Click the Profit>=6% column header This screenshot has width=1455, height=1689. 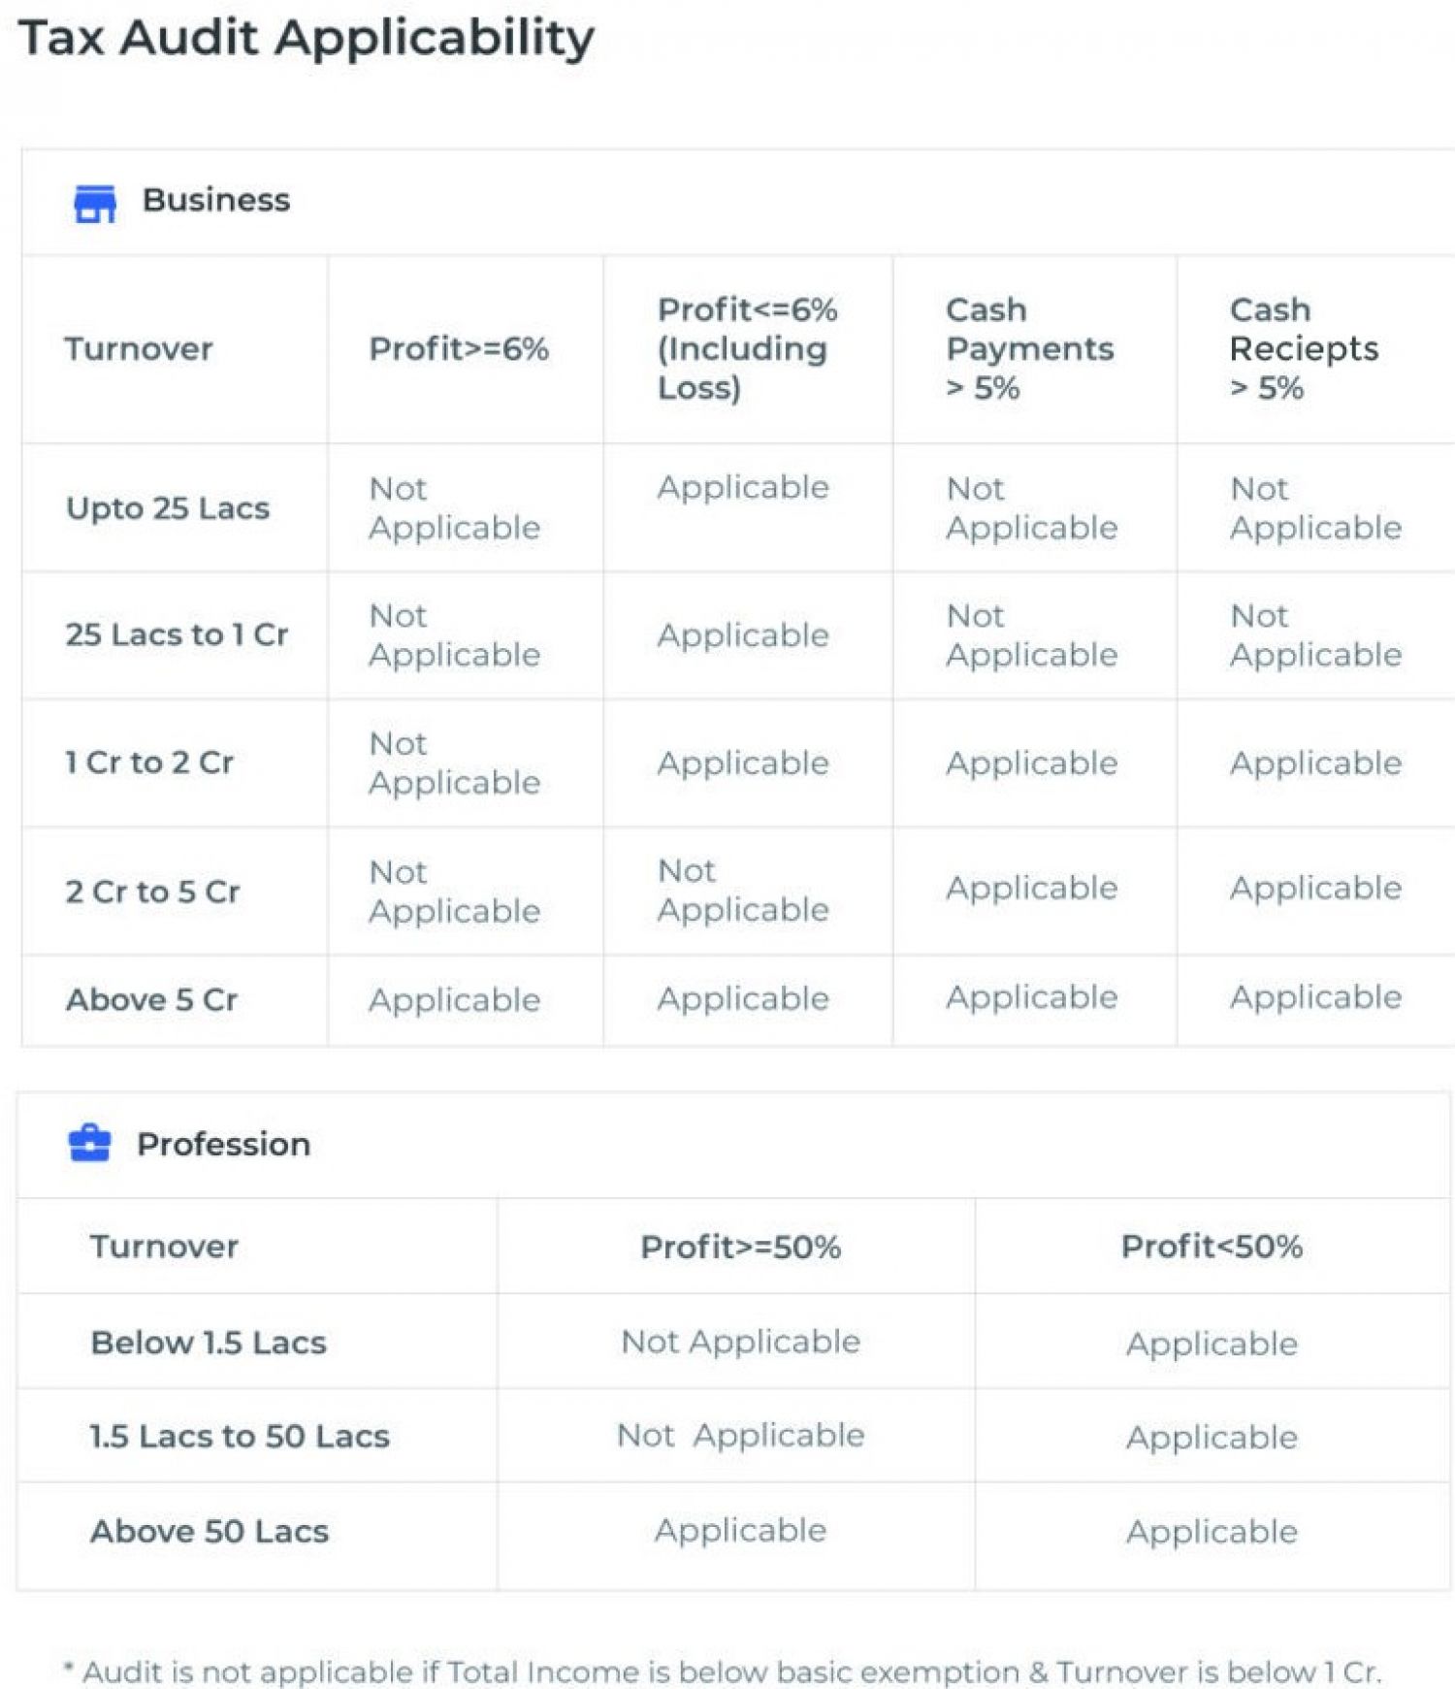[x=459, y=348]
